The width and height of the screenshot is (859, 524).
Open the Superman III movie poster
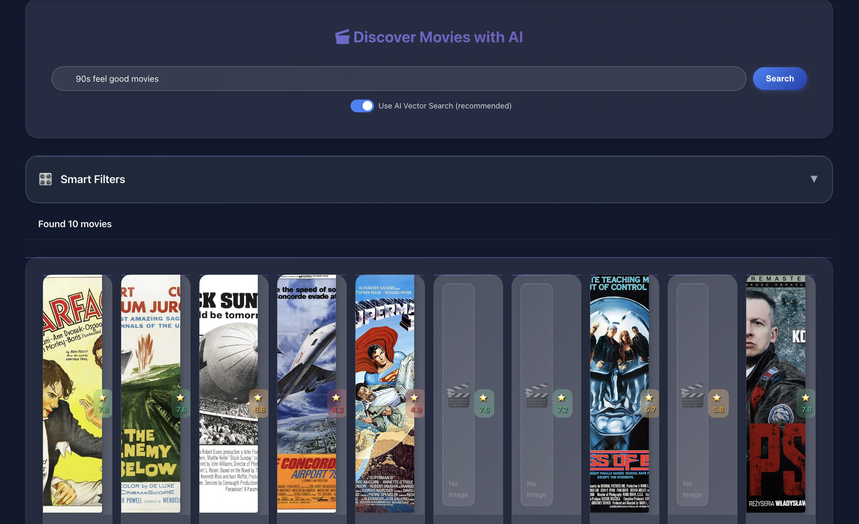pos(385,355)
